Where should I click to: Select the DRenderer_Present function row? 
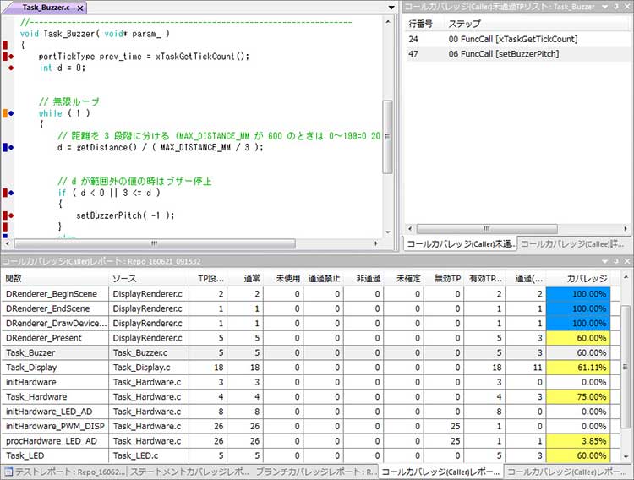click(310, 338)
